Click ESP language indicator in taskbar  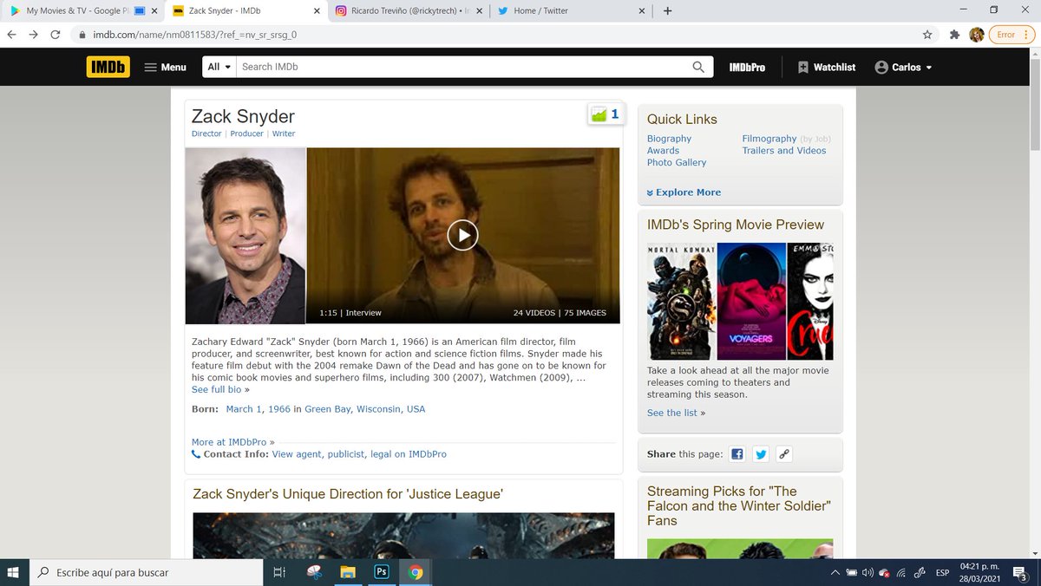[941, 572]
